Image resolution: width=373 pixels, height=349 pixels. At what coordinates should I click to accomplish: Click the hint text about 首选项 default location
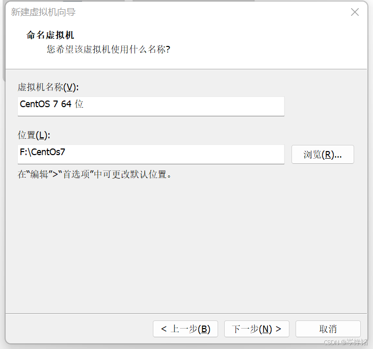(94, 174)
